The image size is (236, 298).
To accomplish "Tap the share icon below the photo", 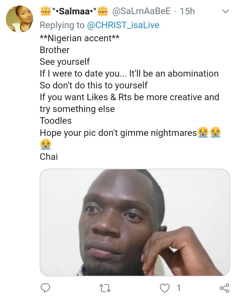I will point(224,288).
